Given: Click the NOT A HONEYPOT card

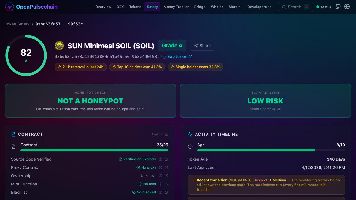Looking at the screenshot, I should pyautogui.click(x=90, y=101).
